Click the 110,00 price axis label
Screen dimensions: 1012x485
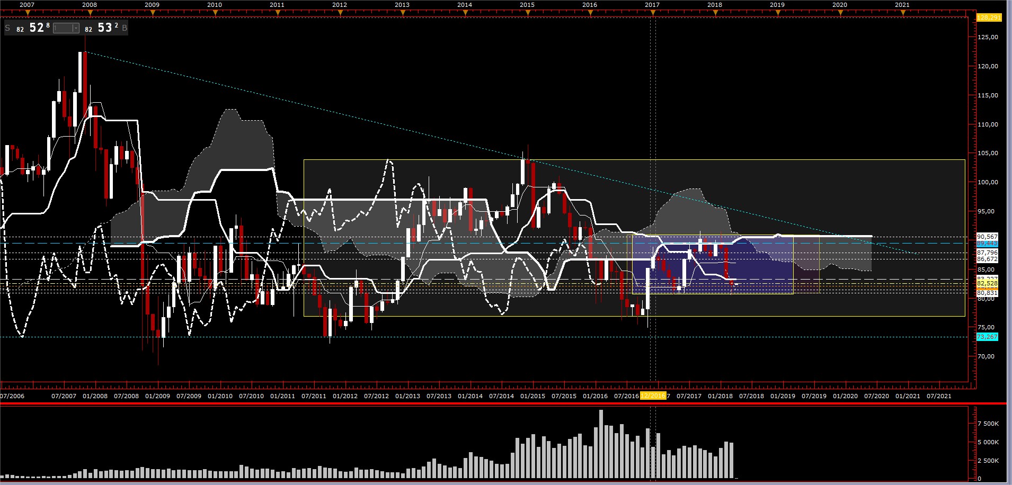(988, 124)
